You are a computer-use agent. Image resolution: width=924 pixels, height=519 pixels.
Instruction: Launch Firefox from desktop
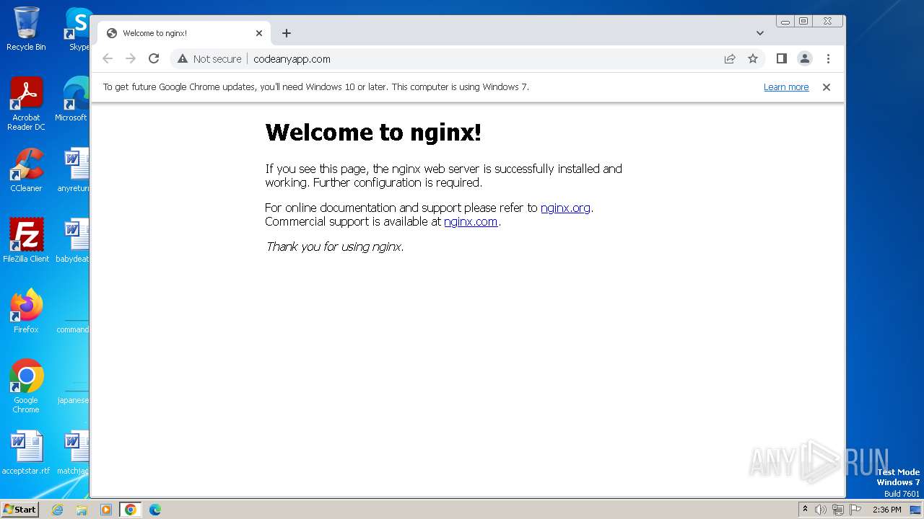click(x=26, y=311)
